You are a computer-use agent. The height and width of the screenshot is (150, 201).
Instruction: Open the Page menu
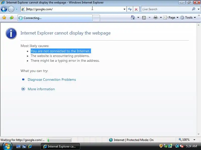(x=171, y=17)
